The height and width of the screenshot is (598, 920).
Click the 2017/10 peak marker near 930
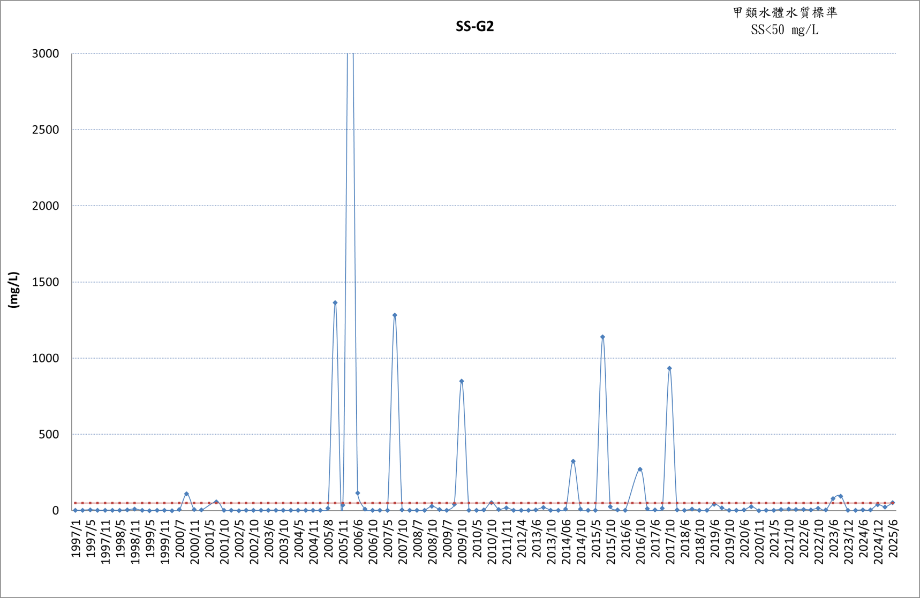pyautogui.click(x=669, y=368)
